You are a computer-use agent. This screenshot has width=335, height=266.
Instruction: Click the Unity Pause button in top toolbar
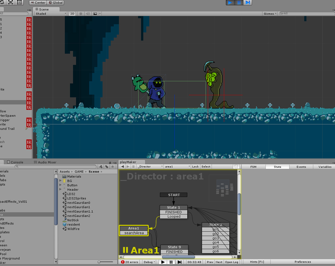[239, 3]
